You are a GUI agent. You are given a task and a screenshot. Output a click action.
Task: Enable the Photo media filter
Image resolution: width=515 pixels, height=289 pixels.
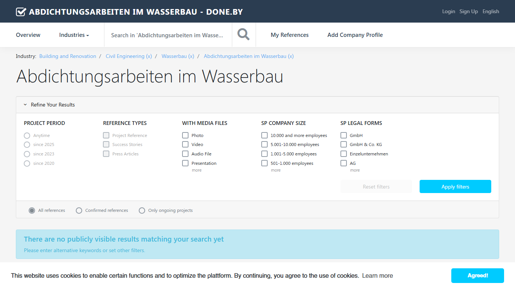click(x=185, y=135)
